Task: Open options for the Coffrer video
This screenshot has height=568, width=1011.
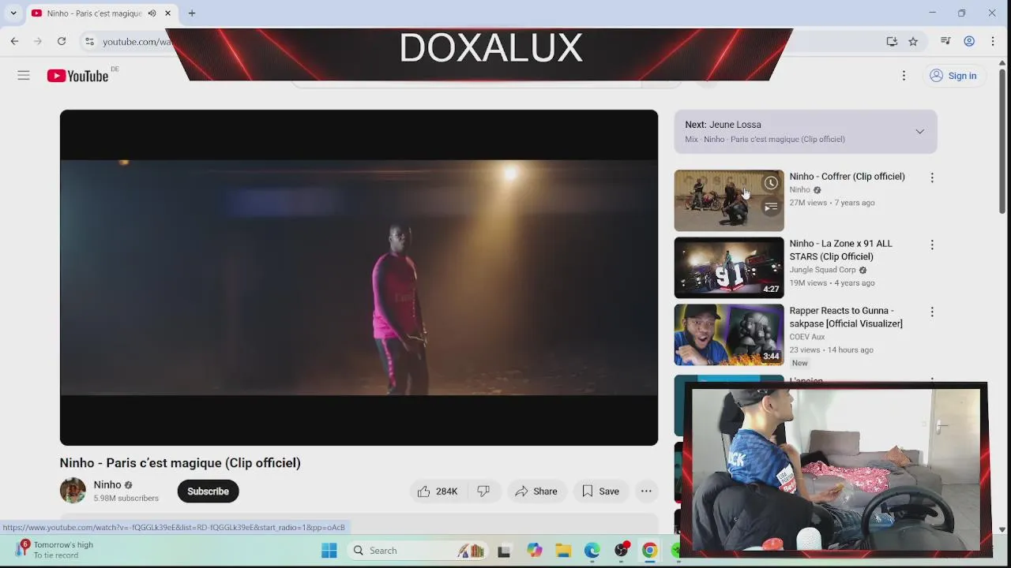Action: (x=932, y=178)
